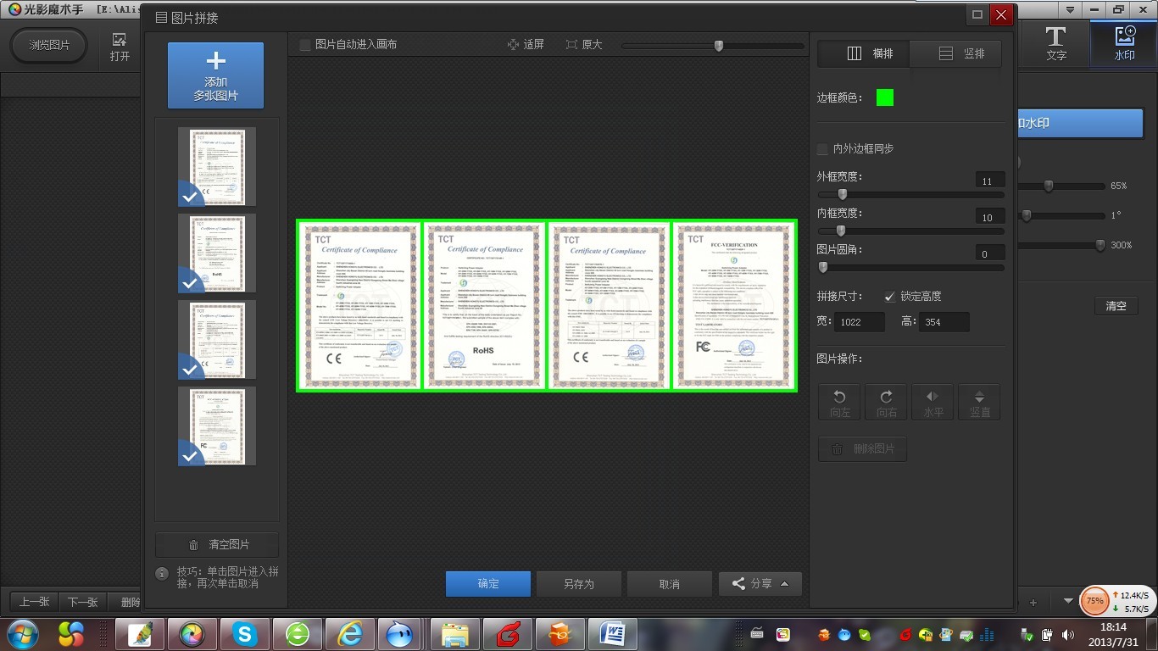This screenshot has width=1158, height=651.
Task: Select 水印 watermark tool in main window
Action: (x=1124, y=44)
